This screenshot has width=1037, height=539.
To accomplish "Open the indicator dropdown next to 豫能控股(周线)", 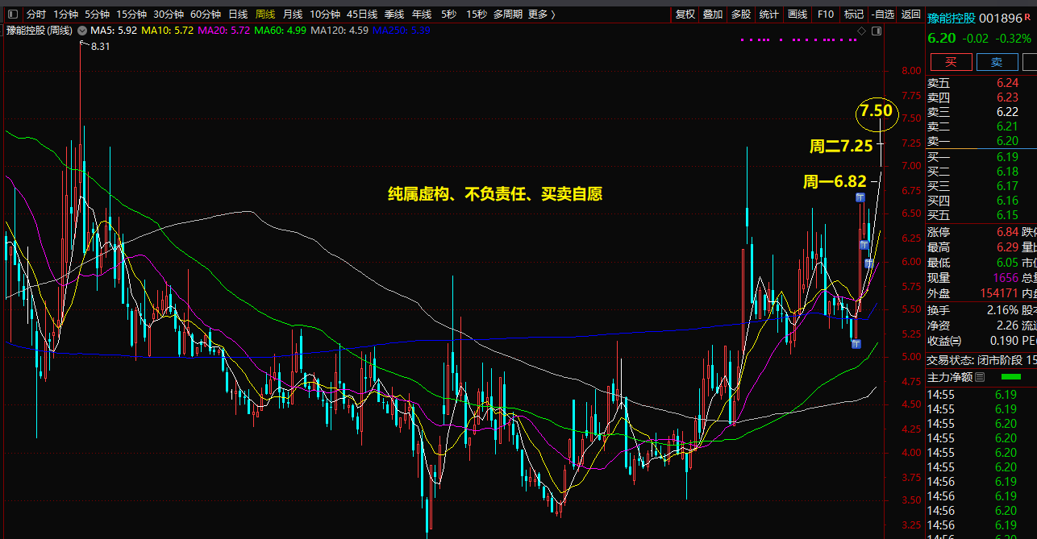I will pyautogui.click(x=81, y=31).
